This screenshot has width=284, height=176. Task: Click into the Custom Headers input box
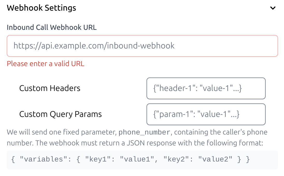point(206,88)
